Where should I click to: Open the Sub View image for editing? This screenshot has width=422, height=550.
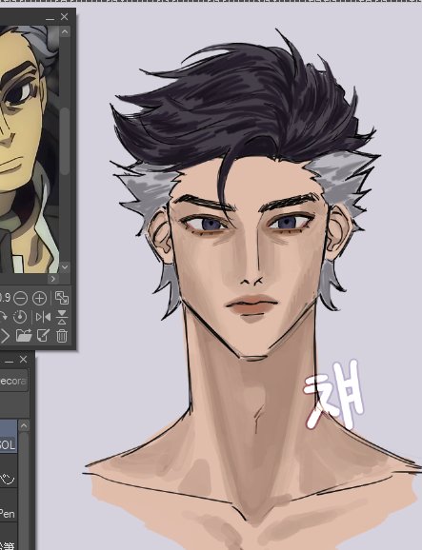43,336
